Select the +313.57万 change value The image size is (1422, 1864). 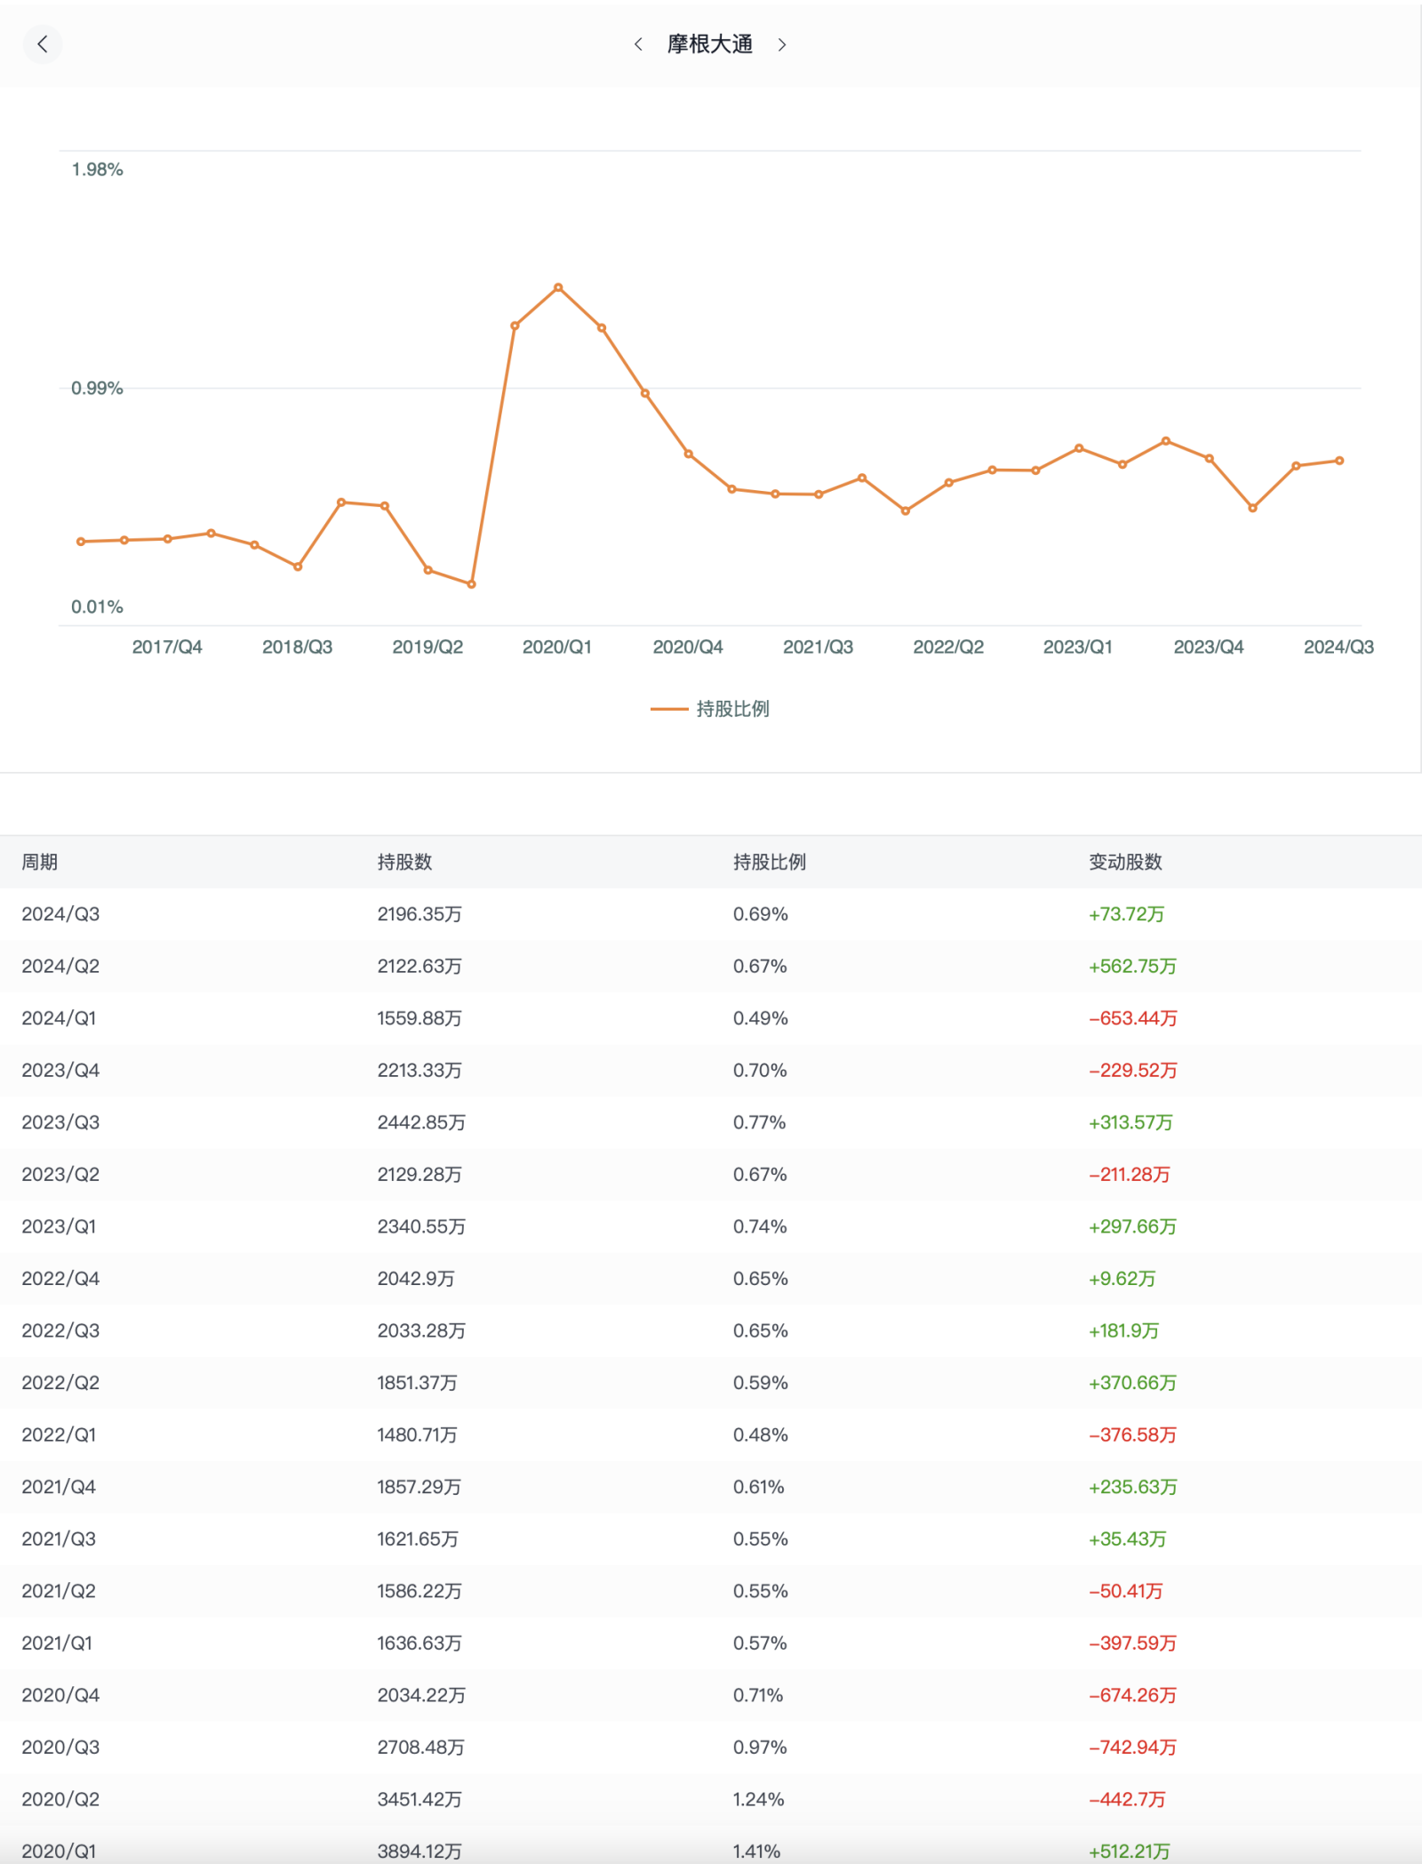pyautogui.click(x=1130, y=1122)
